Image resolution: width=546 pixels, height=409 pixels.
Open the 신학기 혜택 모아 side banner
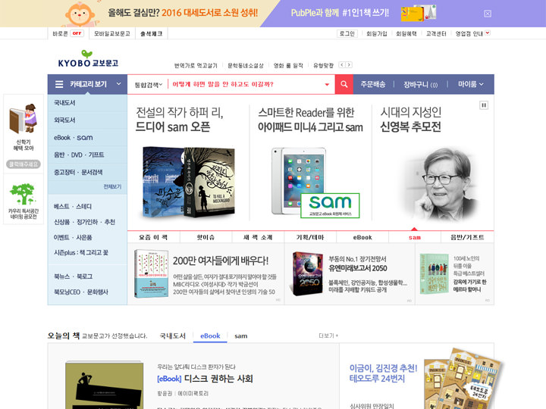click(x=24, y=127)
